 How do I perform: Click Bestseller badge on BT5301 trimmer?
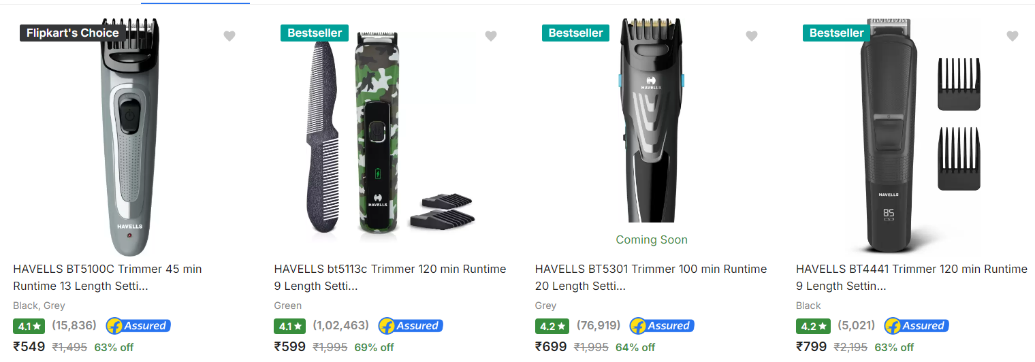click(575, 33)
